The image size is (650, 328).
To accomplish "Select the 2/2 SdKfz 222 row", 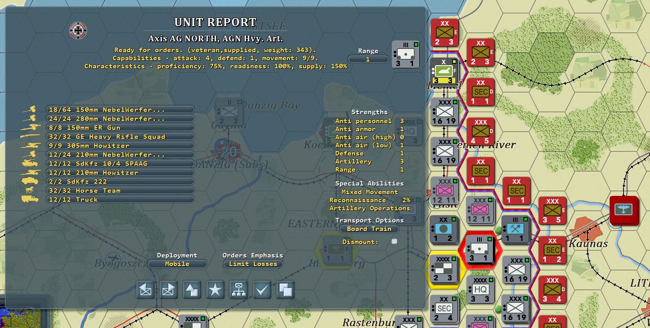I will pos(120,182).
